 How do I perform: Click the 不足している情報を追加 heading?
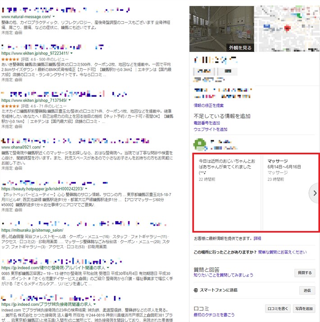[x=222, y=116]
